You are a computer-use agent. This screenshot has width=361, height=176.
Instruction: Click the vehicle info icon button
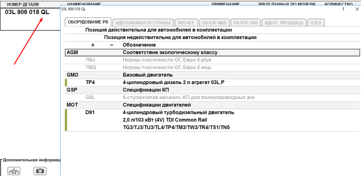[14, 171]
